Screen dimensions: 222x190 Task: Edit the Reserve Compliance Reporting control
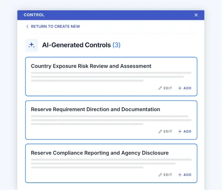point(165,175)
